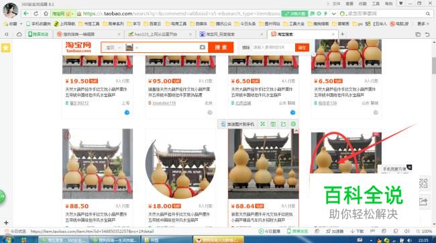Click the exclusion keyword input field
The height and width of the screenshot is (243, 436).
[x=273, y=48]
